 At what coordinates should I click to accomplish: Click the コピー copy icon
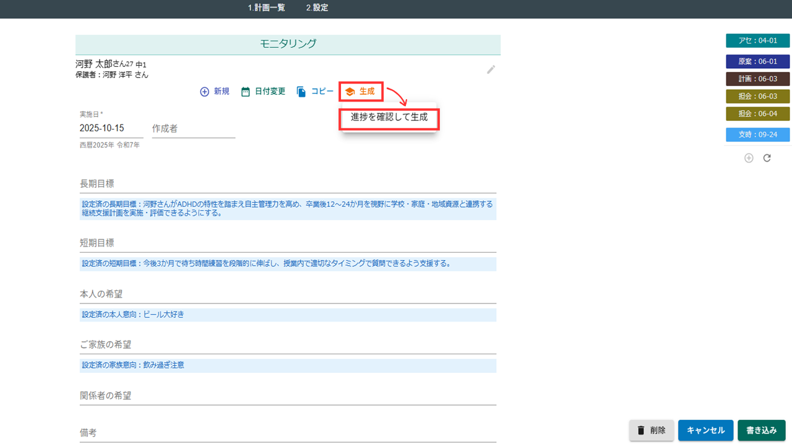click(x=301, y=92)
